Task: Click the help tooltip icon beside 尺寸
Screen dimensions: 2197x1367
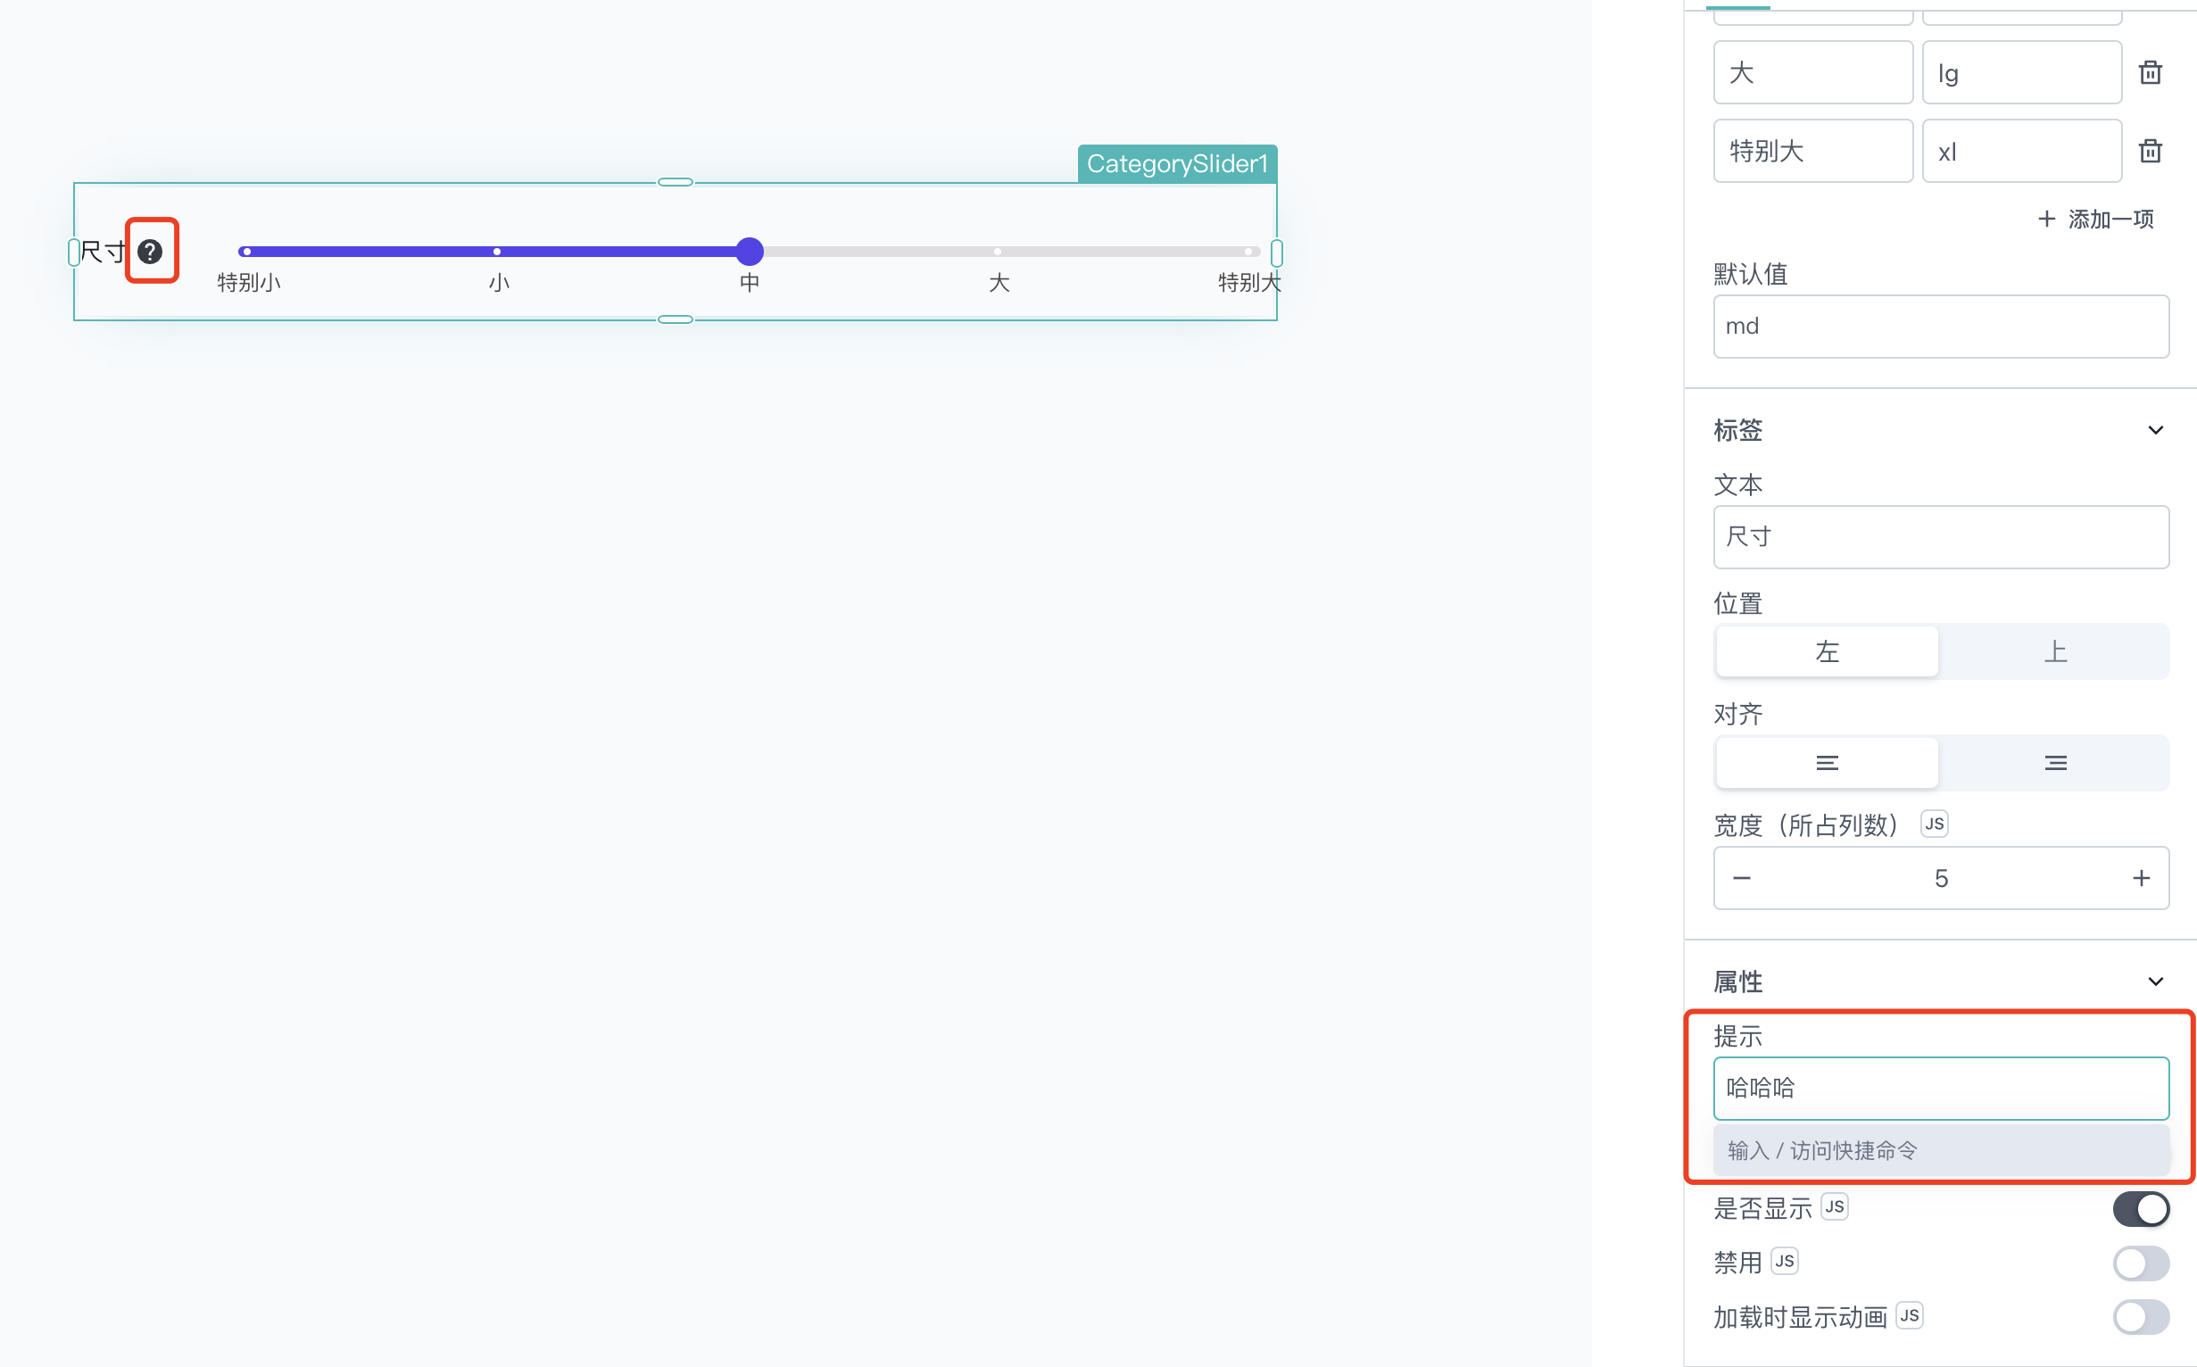Action: tap(150, 252)
